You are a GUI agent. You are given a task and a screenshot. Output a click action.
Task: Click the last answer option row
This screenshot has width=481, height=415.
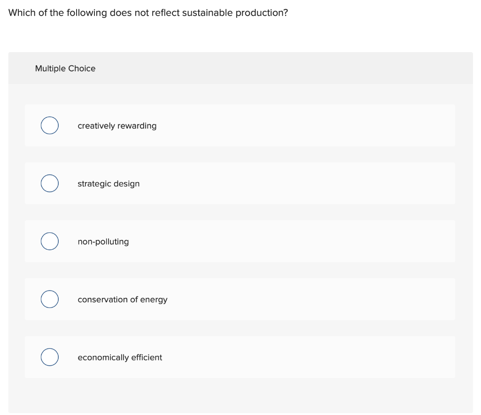[x=240, y=357]
